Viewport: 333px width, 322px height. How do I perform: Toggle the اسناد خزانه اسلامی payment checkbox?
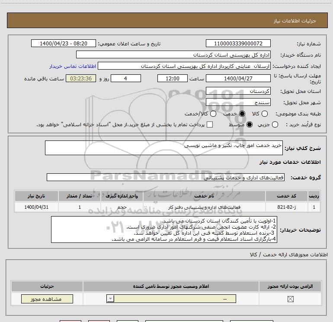[210, 124]
